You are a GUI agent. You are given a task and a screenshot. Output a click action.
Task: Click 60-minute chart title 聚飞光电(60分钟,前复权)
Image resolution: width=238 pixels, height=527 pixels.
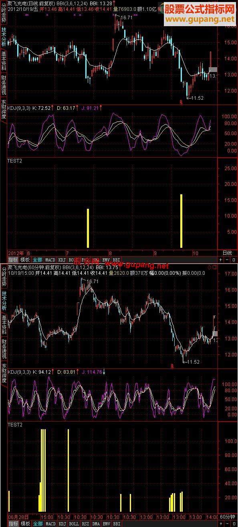pyautogui.click(x=34, y=267)
